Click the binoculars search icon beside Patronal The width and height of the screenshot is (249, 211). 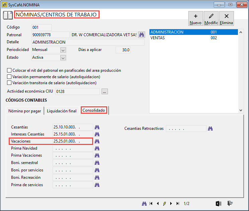pos(141,35)
